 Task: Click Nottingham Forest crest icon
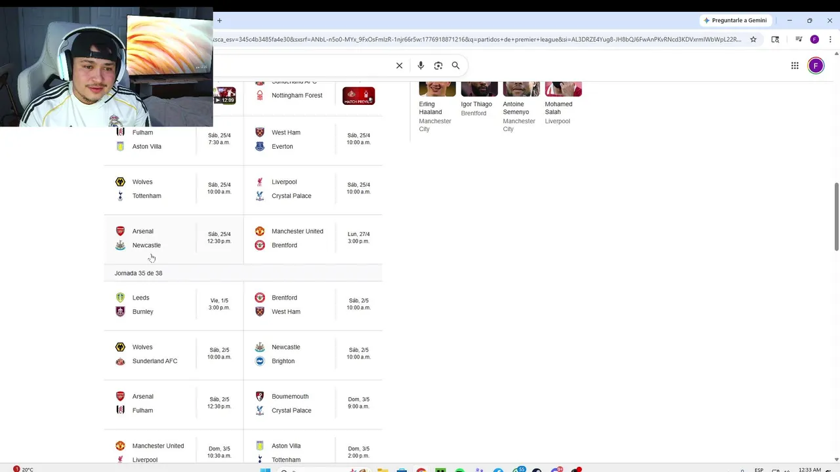pyautogui.click(x=260, y=95)
